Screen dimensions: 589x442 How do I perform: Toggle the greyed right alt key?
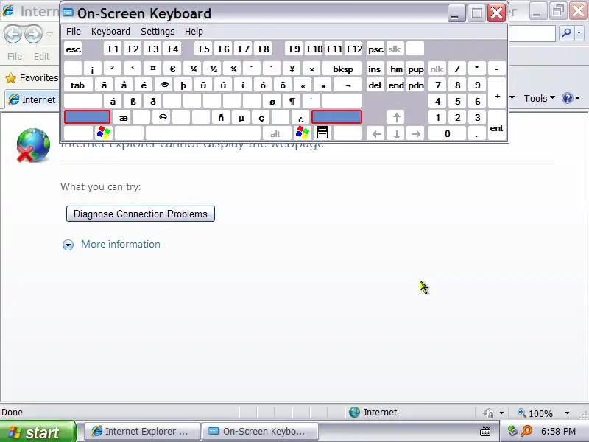pyautogui.click(x=275, y=133)
